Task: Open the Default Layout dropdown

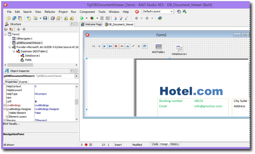Action: pos(171,11)
